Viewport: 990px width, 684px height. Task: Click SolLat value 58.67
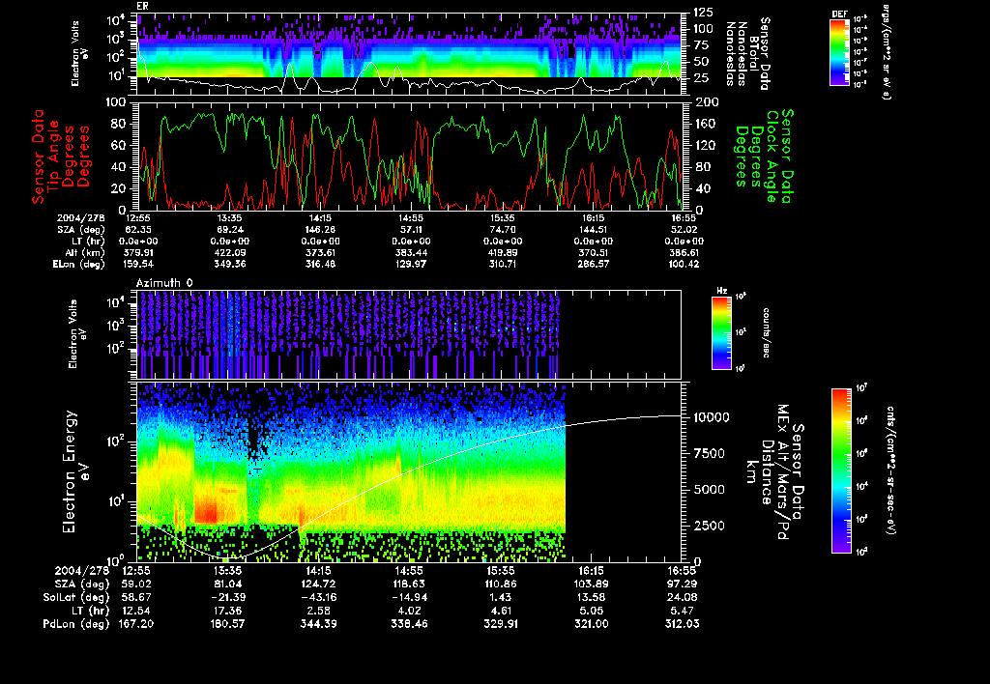point(135,598)
